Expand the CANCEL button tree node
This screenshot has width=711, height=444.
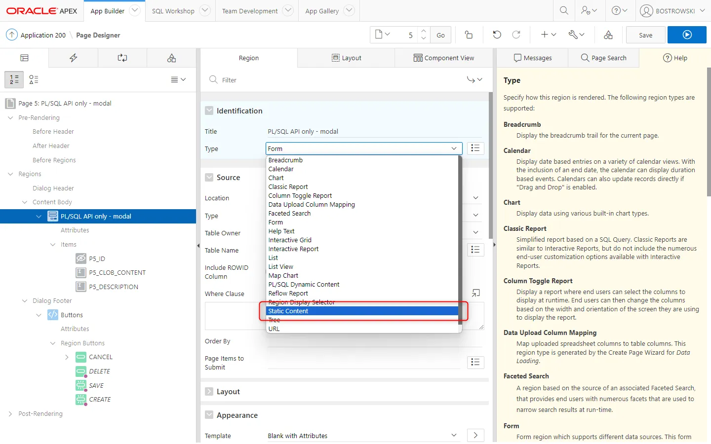[x=67, y=357]
